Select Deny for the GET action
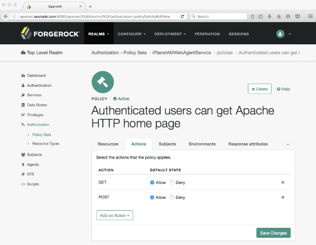The image size is (316, 245). (x=172, y=183)
